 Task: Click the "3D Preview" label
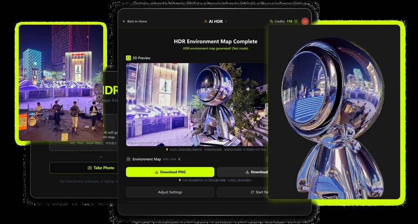[x=141, y=58]
